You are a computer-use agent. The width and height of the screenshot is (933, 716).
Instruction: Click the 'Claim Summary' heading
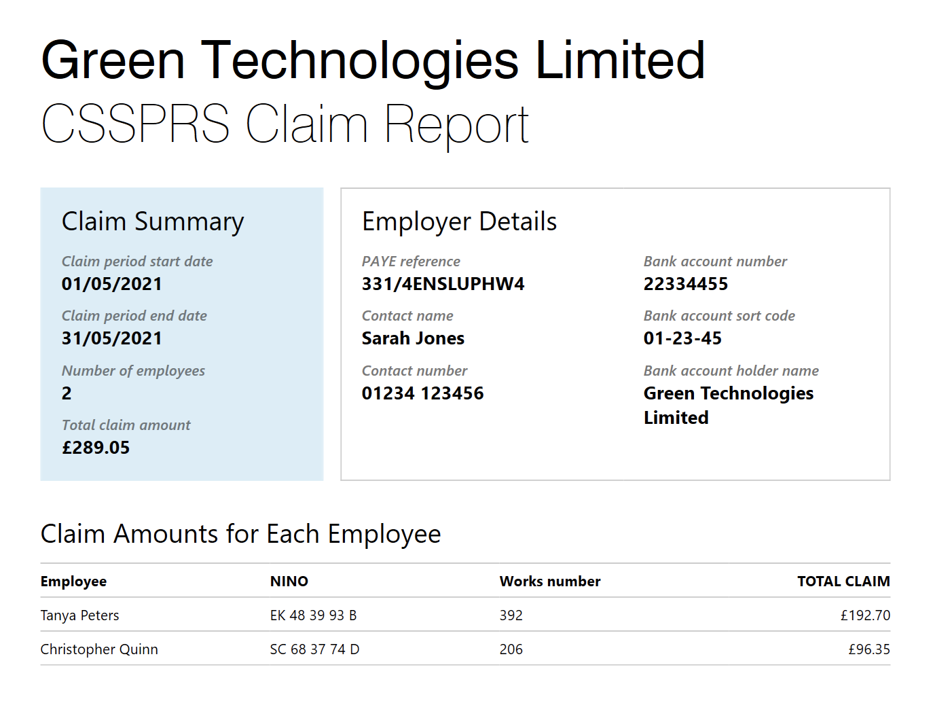[x=153, y=222]
